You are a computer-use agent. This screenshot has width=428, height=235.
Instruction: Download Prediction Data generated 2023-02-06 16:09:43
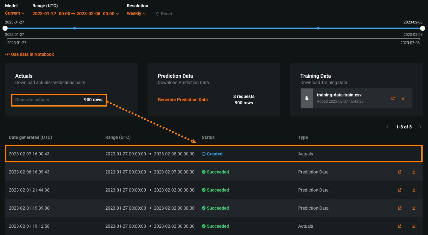coord(414,172)
